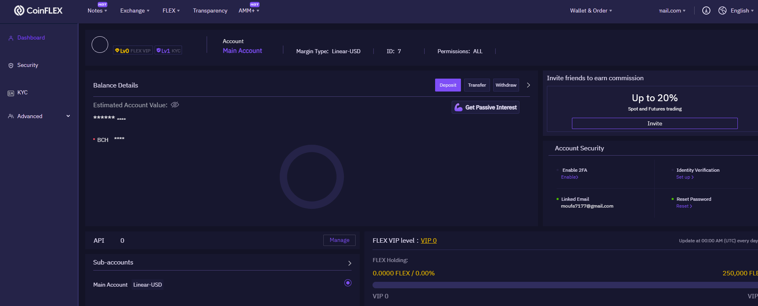This screenshot has height=306, width=758.
Task: Click the Advanced users icon
Action: 11,116
